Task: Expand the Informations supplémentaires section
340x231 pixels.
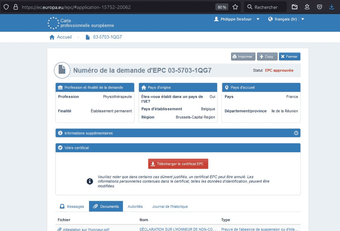Action: (x=296, y=133)
